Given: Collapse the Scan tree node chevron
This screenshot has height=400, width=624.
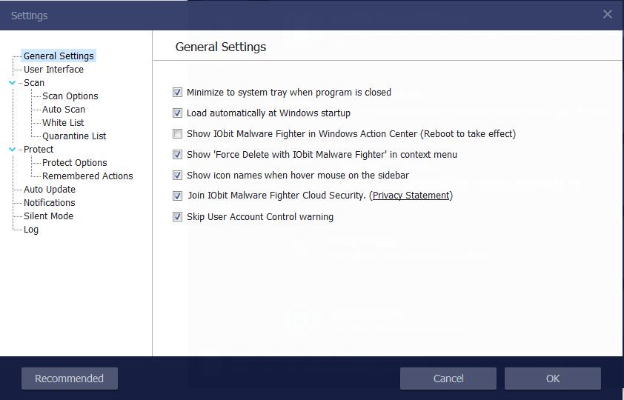Looking at the screenshot, I should coord(13,83).
